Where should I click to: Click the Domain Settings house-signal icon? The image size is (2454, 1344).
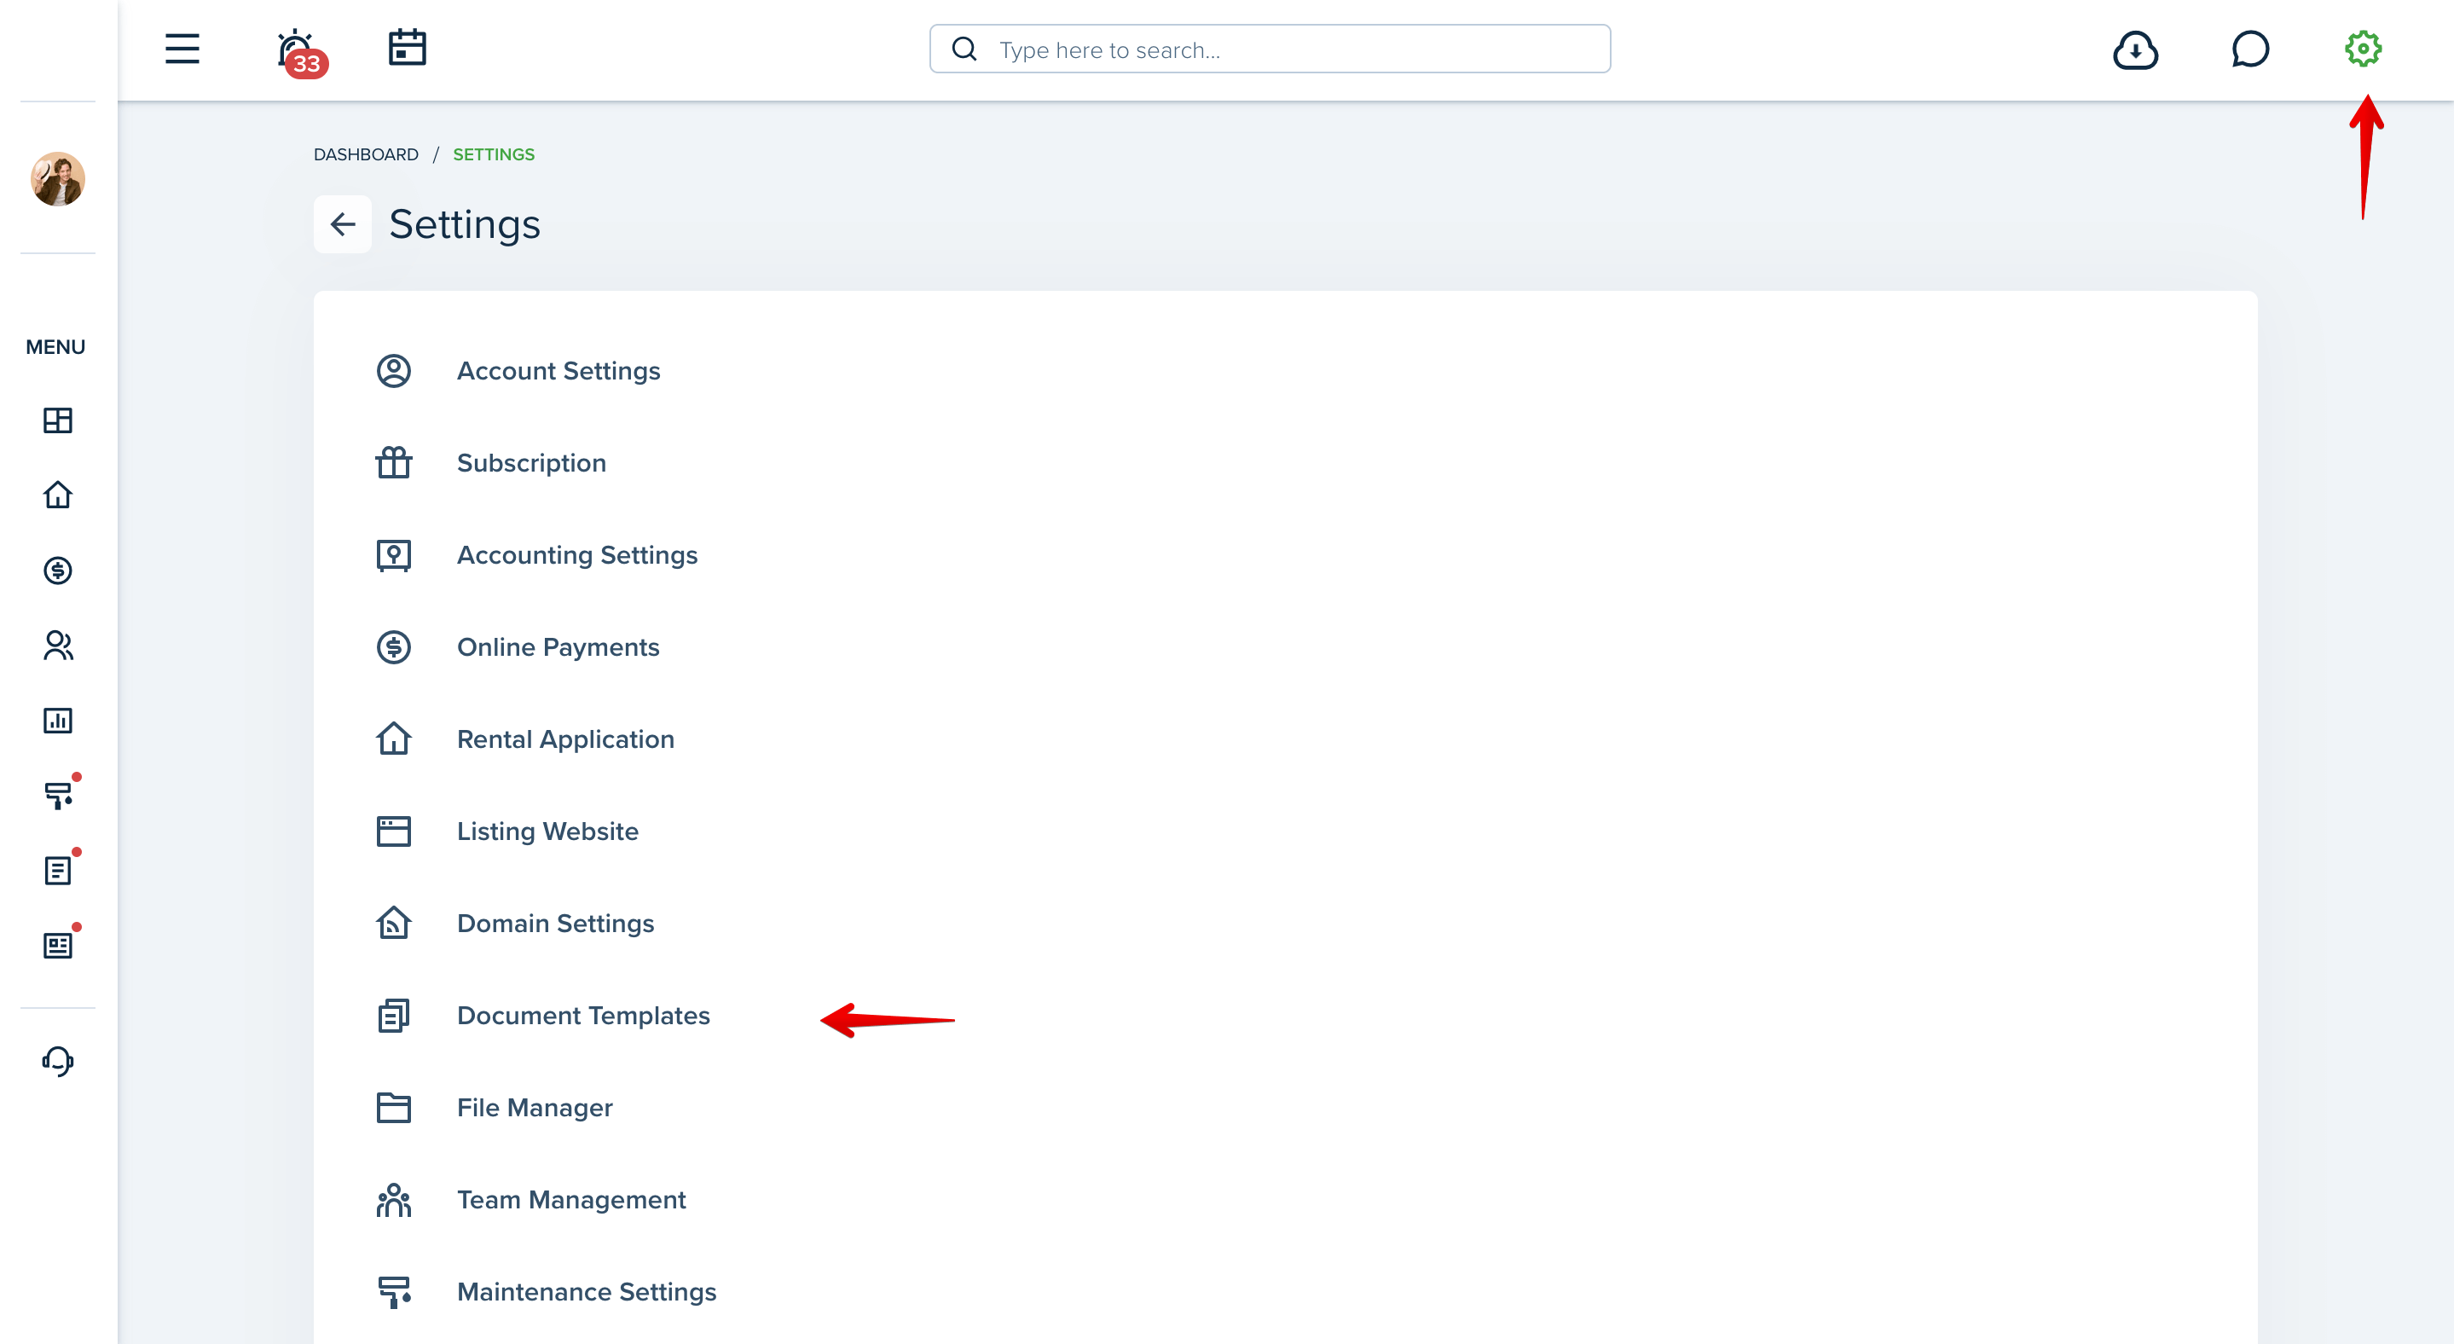pyautogui.click(x=393, y=923)
